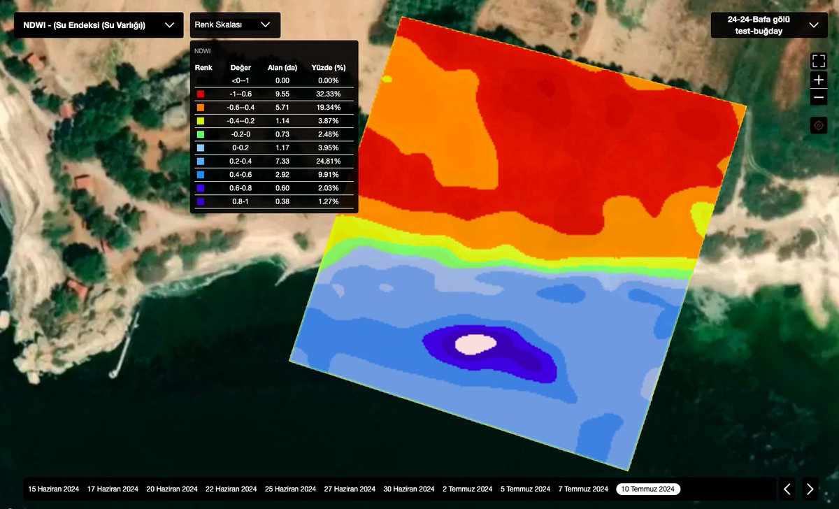Image resolution: width=839 pixels, height=509 pixels.
Task: Click blue swatch for 0.2-0.4 range
Action: 201,161
